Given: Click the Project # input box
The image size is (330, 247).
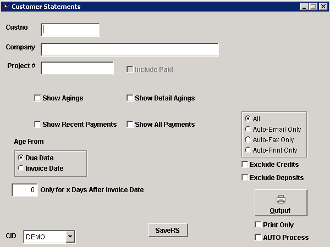Looking at the screenshot, I should pyautogui.click(x=77, y=68).
